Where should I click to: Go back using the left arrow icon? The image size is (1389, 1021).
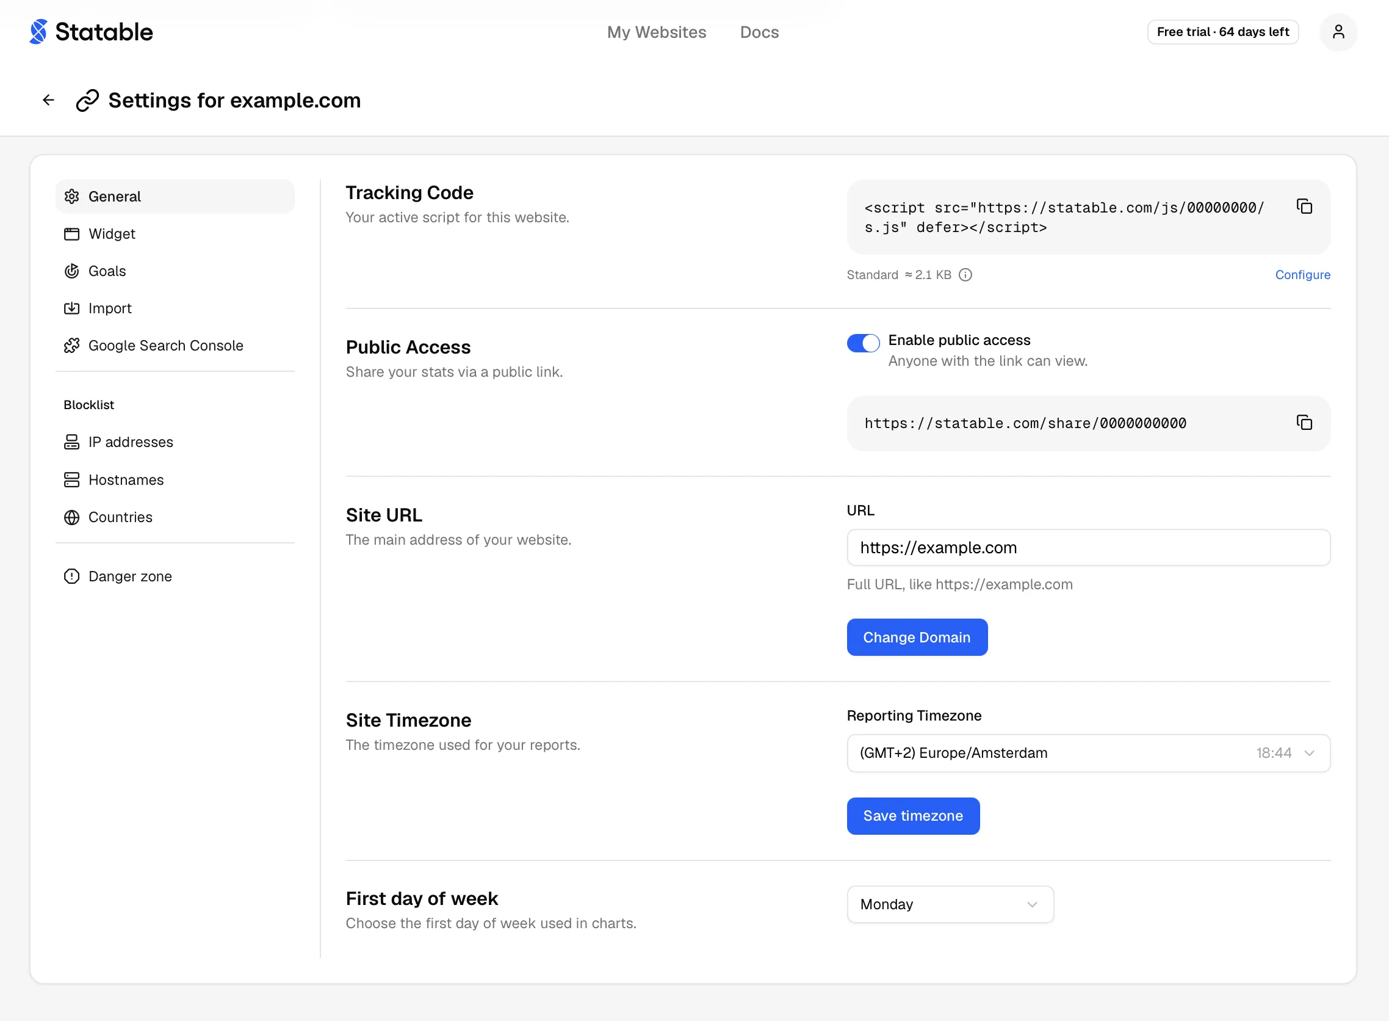(x=48, y=100)
